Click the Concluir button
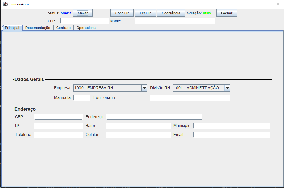 (x=122, y=13)
